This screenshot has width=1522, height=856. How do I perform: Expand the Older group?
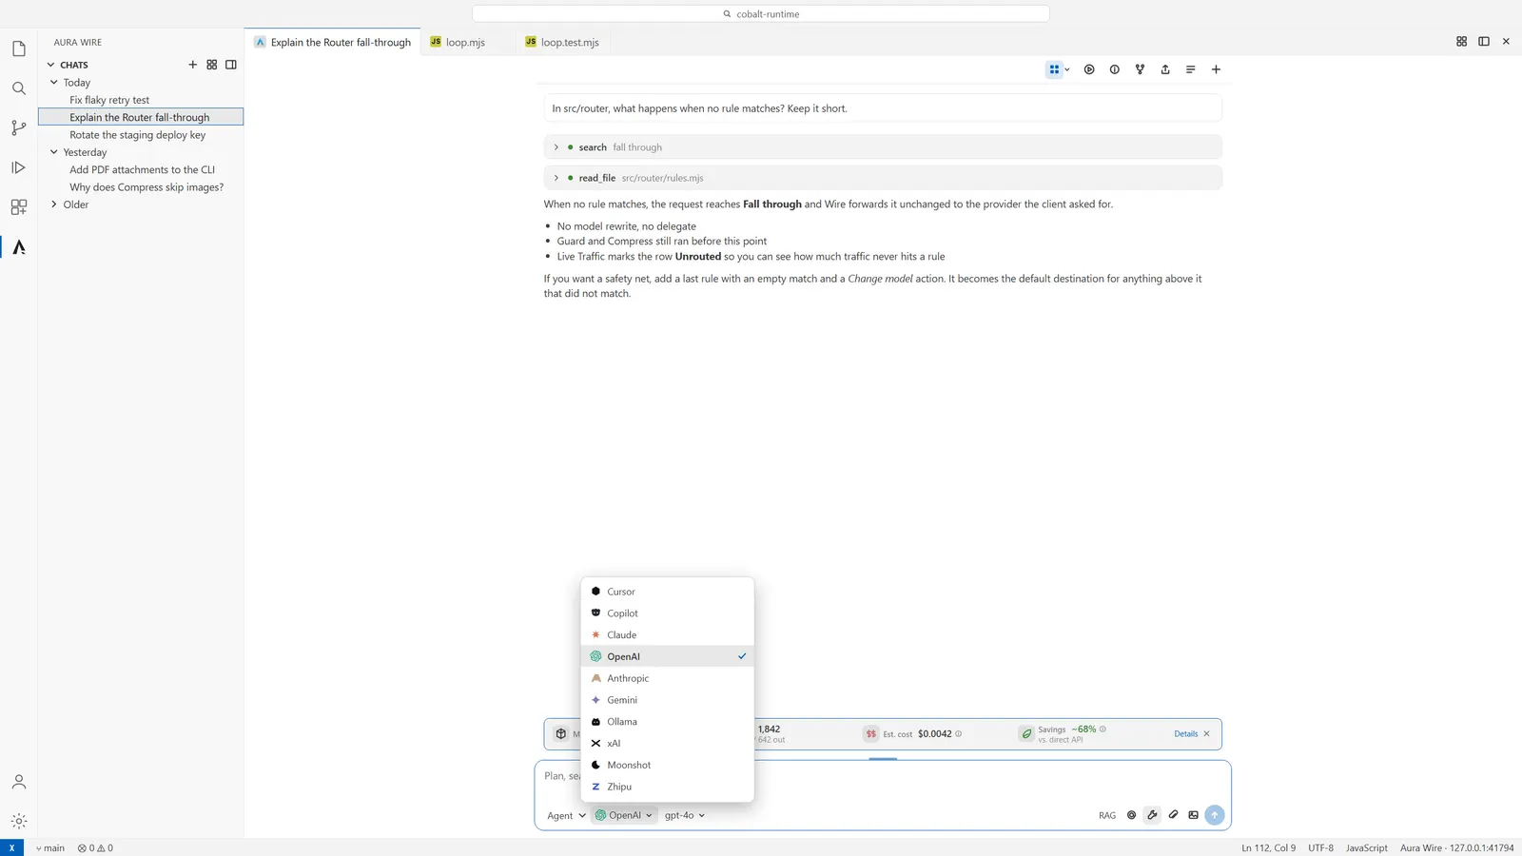(54, 204)
